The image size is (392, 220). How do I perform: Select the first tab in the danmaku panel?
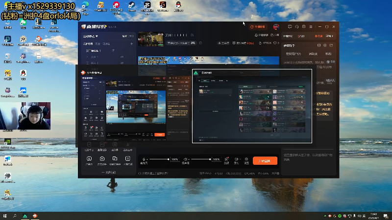pyautogui.click(x=293, y=54)
